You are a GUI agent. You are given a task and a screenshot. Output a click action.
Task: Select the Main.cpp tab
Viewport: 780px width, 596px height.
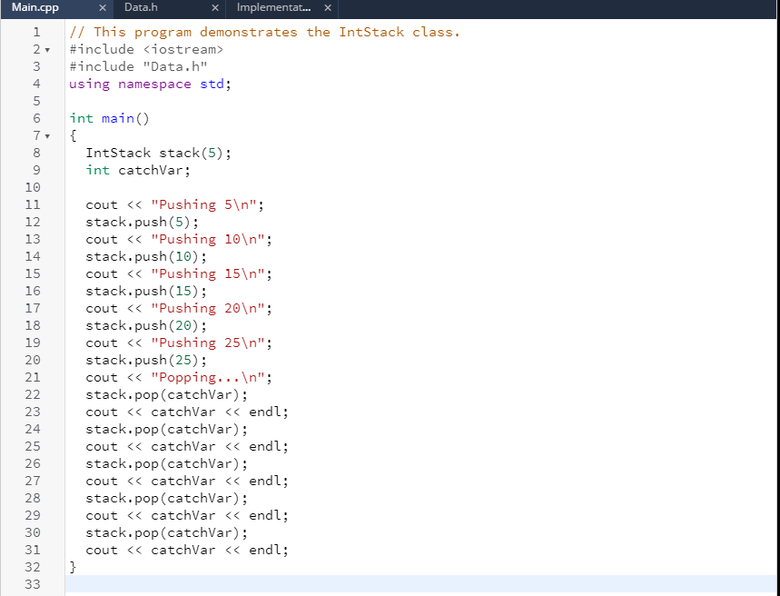(36, 7)
